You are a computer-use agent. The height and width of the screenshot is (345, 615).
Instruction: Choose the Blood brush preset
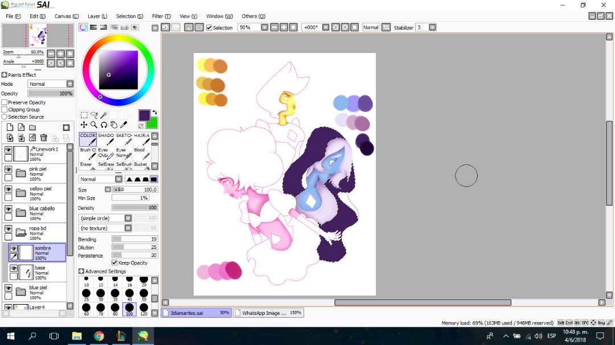pyautogui.click(x=142, y=153)
